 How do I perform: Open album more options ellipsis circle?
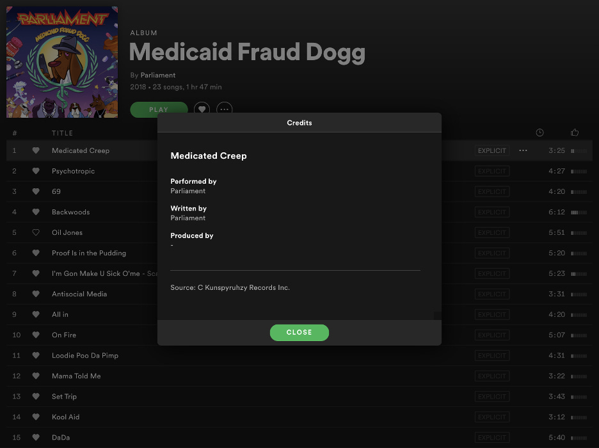click(224, 109)
